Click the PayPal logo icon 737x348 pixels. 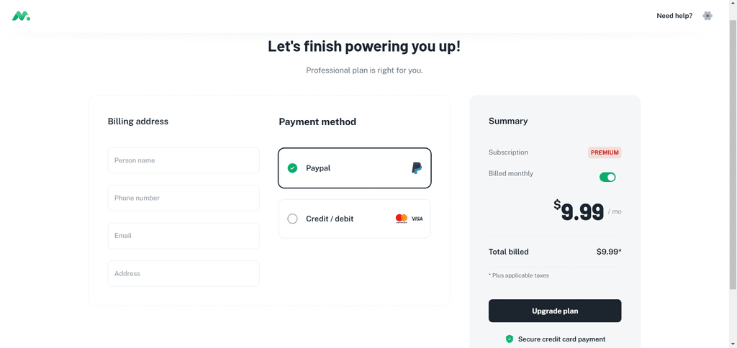point(417,168)
